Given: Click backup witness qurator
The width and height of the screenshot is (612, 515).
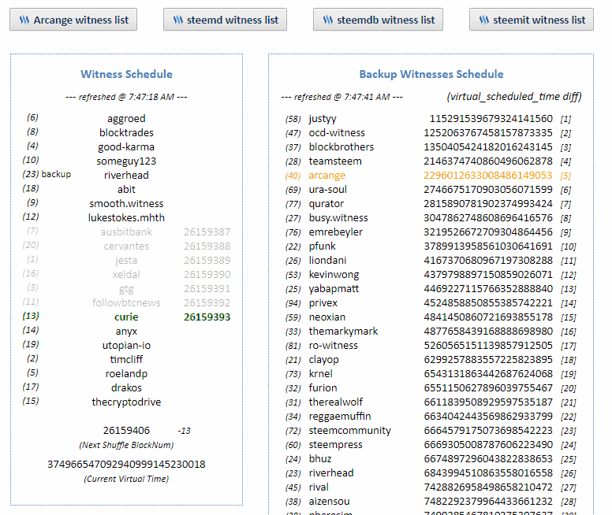Looking at the screenshot, I should (x=327, y=204).
